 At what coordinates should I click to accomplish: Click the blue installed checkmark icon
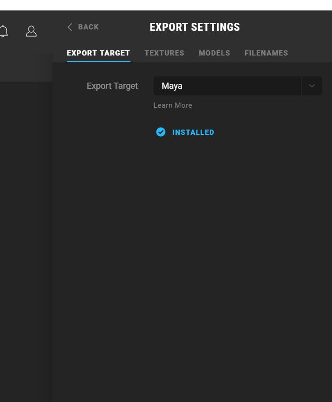point(161,132)
